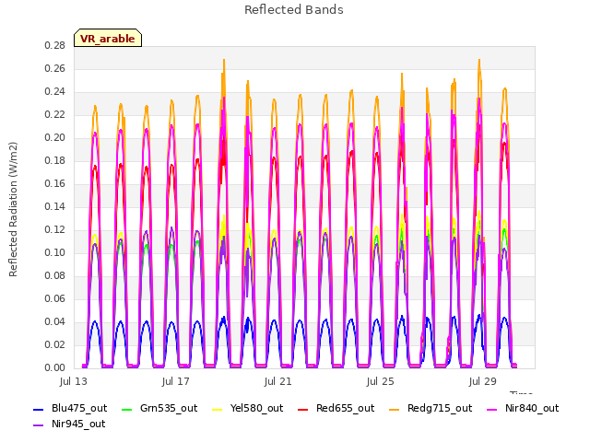Click the 0.20 y-axis tick label
The image size is (590, 442).
click(55, 137)
